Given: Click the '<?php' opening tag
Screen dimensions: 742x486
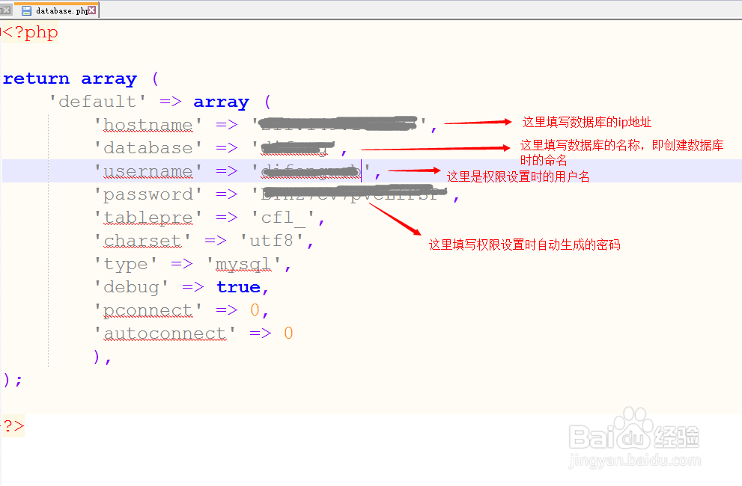Looking at the screenshot, I should 30,32.
